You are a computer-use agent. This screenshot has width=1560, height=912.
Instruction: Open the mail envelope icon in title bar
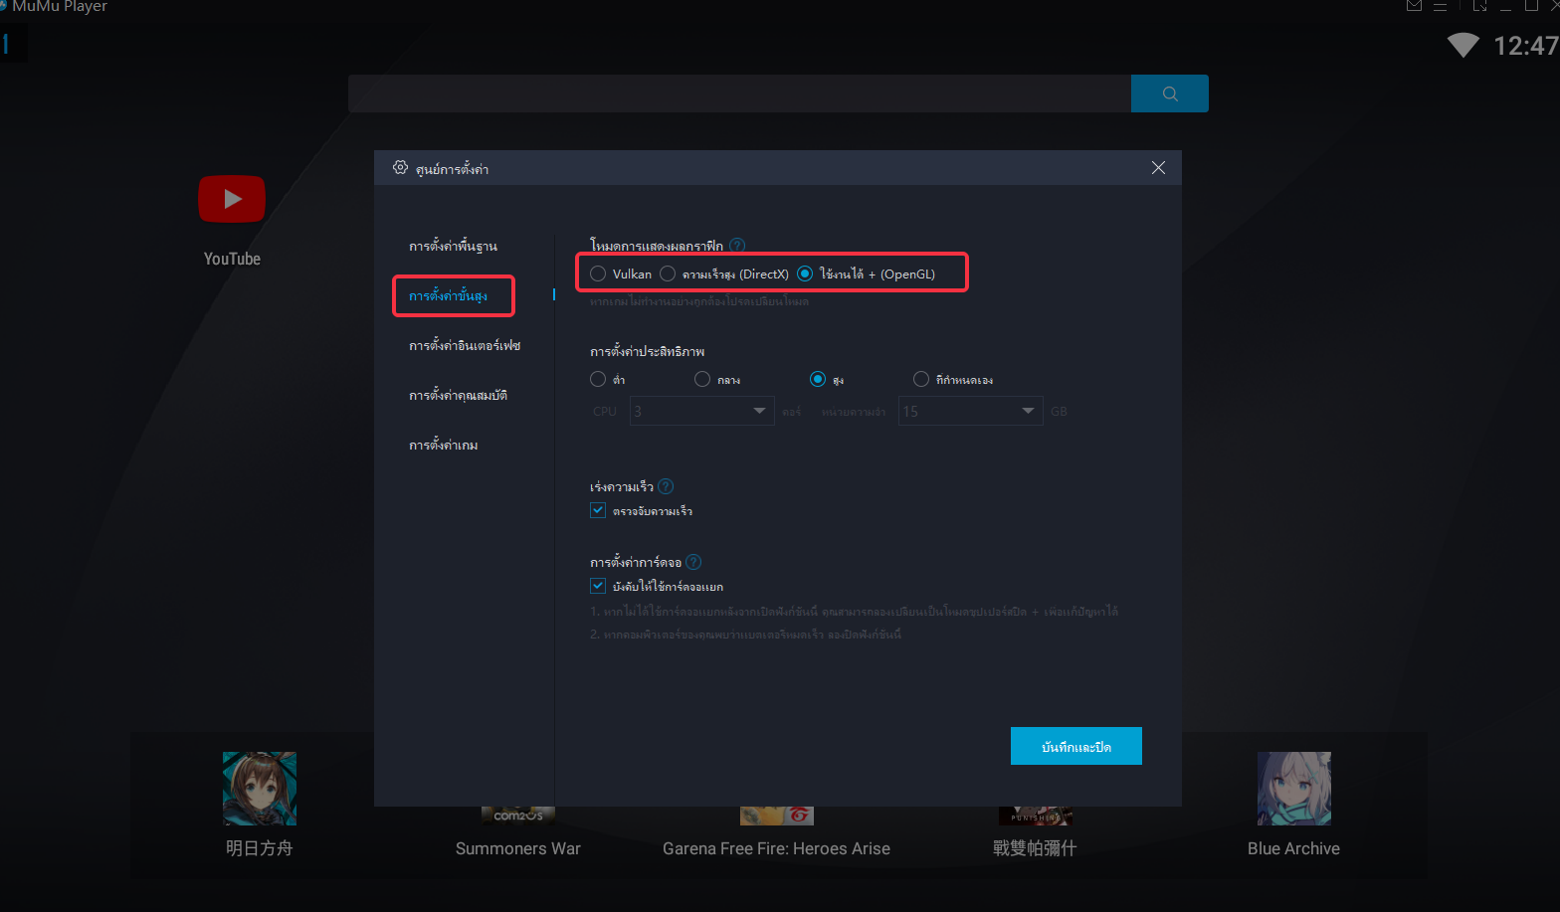point(1414,5)
